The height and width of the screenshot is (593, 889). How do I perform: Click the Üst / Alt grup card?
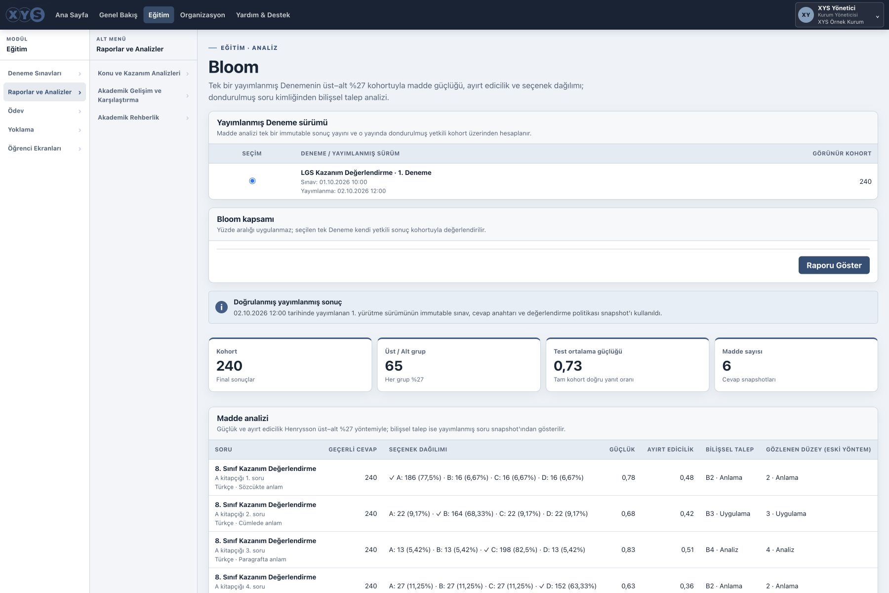pos(459,365)
